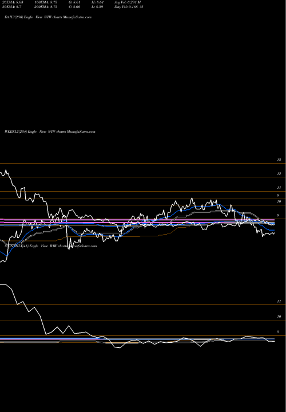Screen dimensions: 286x412
Task: Click the Day Vol: 0.168 M reading
Action: 129,7
